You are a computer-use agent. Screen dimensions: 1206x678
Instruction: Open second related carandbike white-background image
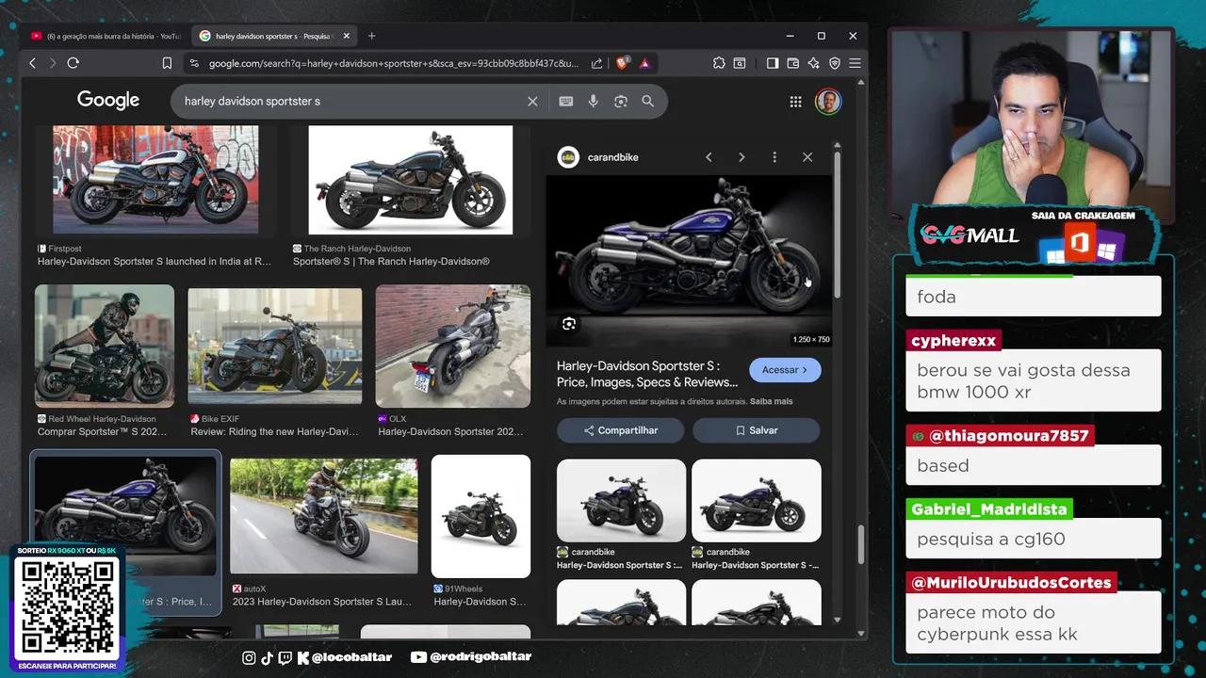(757, 500)
